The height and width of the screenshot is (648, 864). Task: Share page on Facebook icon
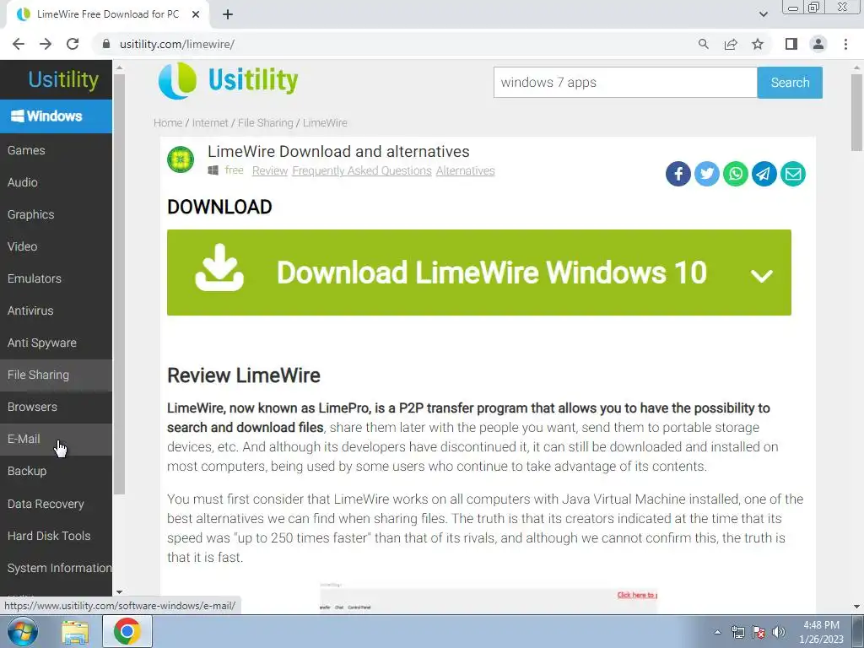tap(678, 174)
